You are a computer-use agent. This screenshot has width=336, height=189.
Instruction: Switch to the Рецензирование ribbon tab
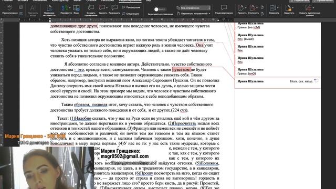(x=130, y=1)
